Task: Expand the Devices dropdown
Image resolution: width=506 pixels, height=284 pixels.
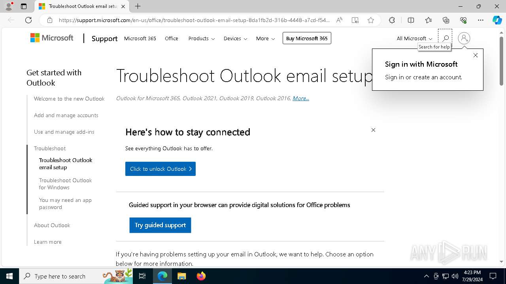Action: tap(235, 38)
